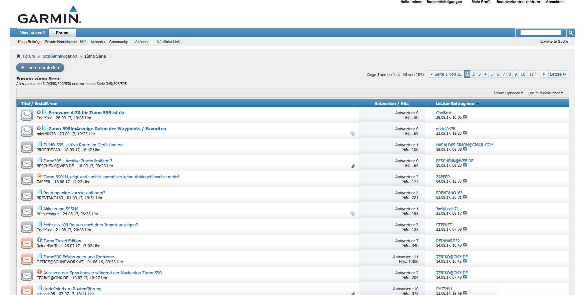Go to last post arrow beside 14.08.17, 10:42

pos(465,261)
